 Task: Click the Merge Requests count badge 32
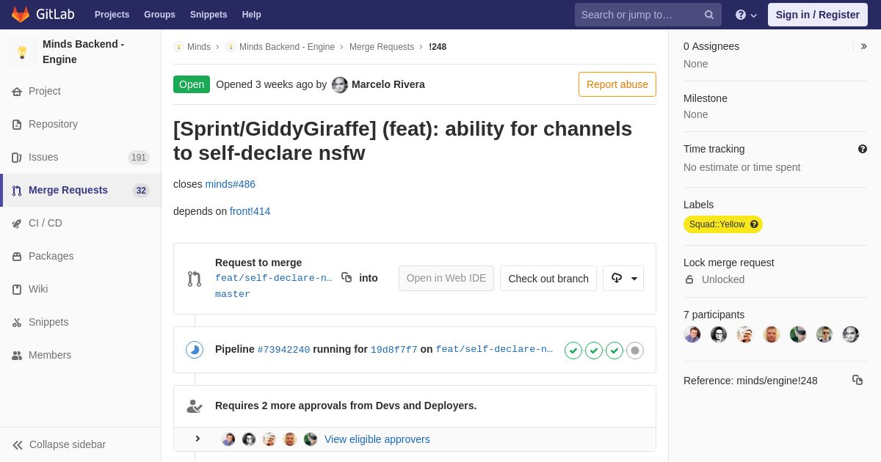pyautogui.click(x=141, y=191)
